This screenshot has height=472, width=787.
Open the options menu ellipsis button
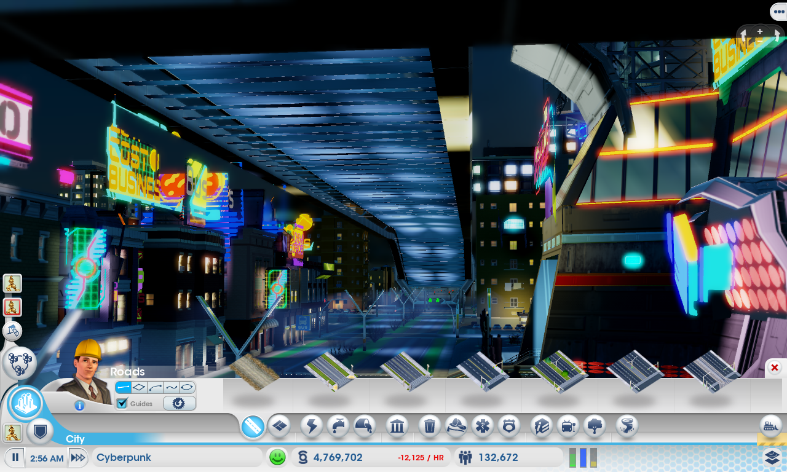(778, 12)
